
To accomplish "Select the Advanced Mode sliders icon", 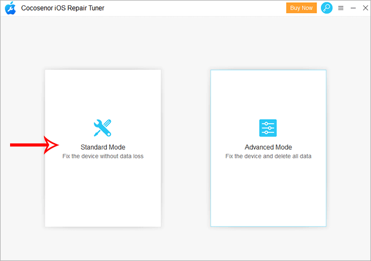I will (268, 128).
